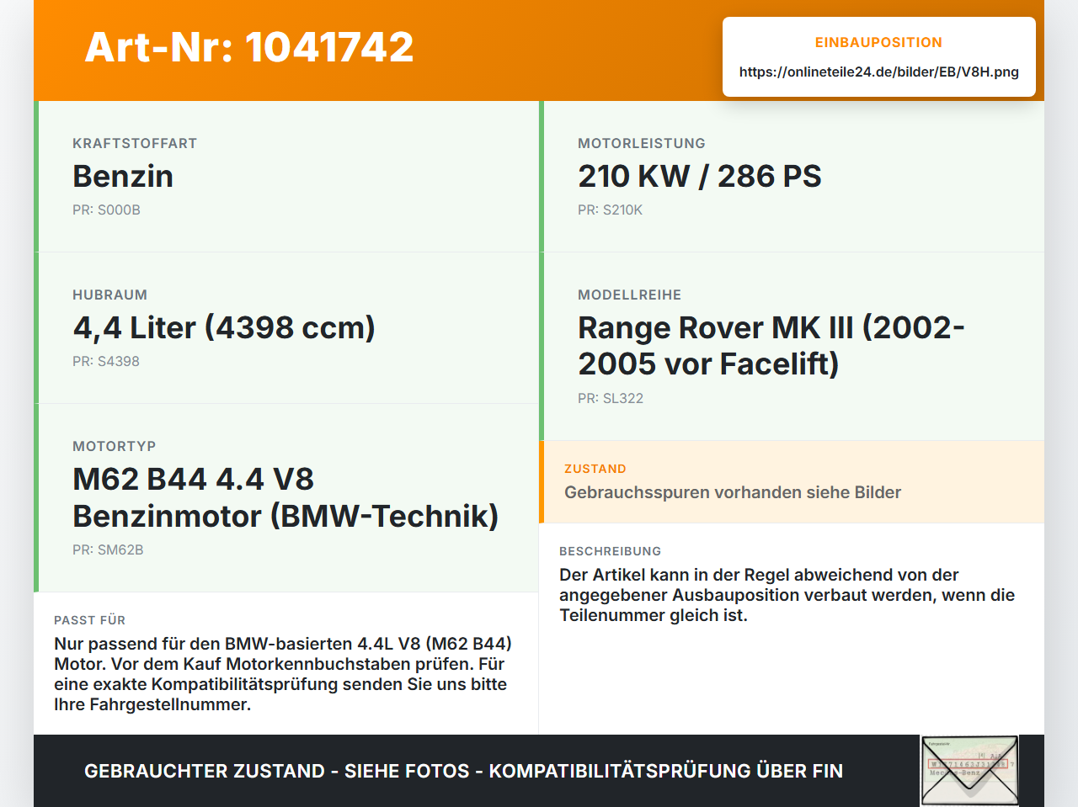
Task: Click the Benzin fuel type value
Action: point(123,176)
